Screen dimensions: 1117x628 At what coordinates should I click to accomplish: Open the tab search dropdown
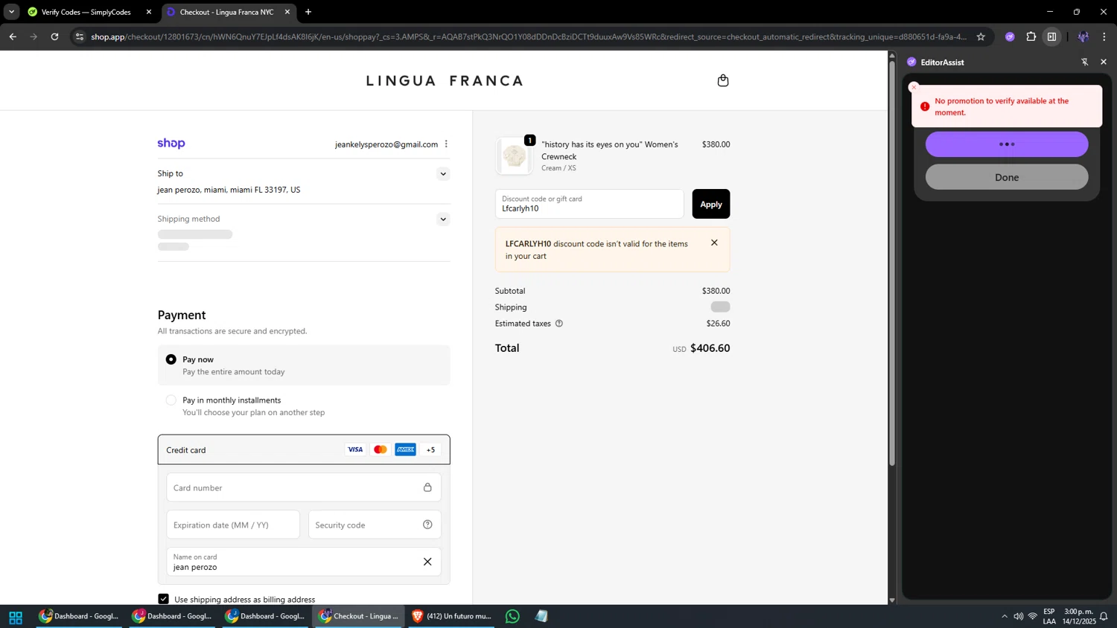coord(11,12)
